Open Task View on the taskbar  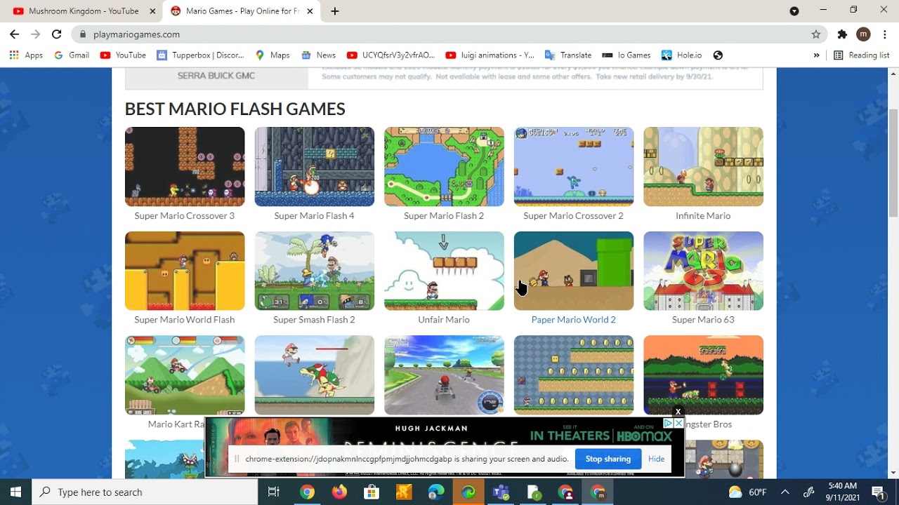coord(274,492)
